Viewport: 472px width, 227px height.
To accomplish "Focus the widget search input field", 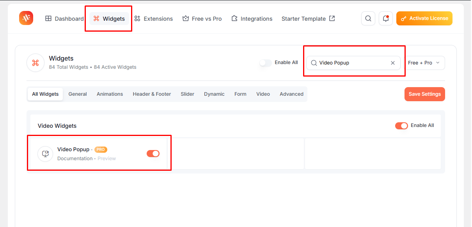I will (353, 63).
